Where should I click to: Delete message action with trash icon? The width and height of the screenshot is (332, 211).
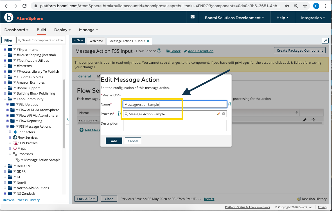[313, 120]
